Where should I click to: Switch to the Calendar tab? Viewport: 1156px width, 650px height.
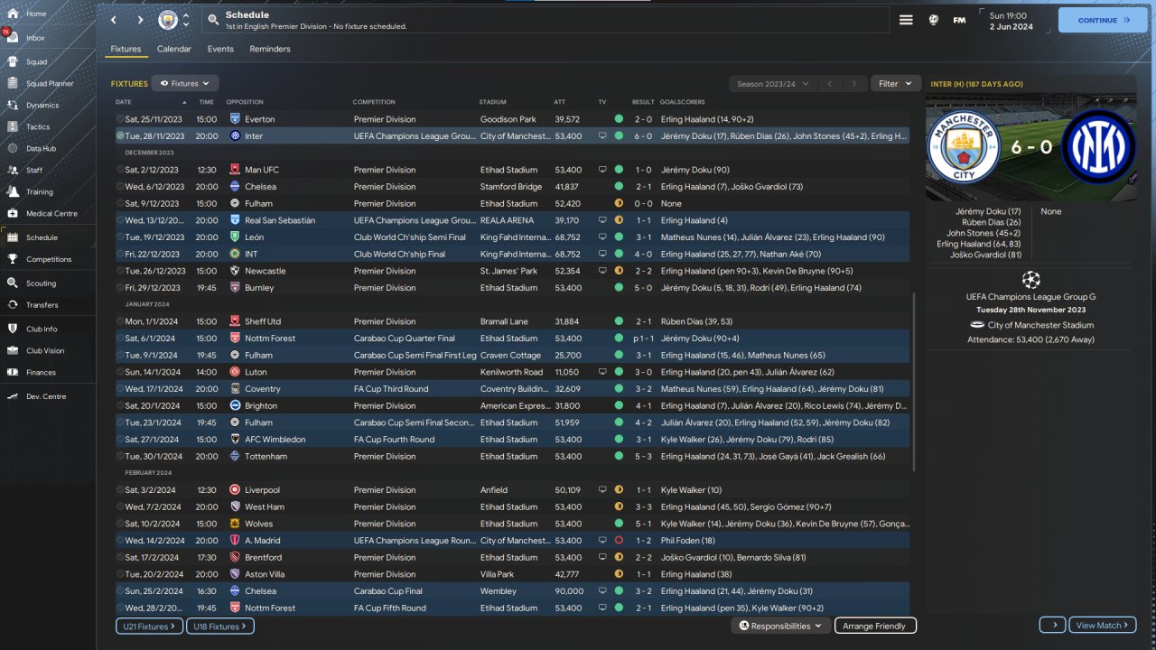(174, 49)
